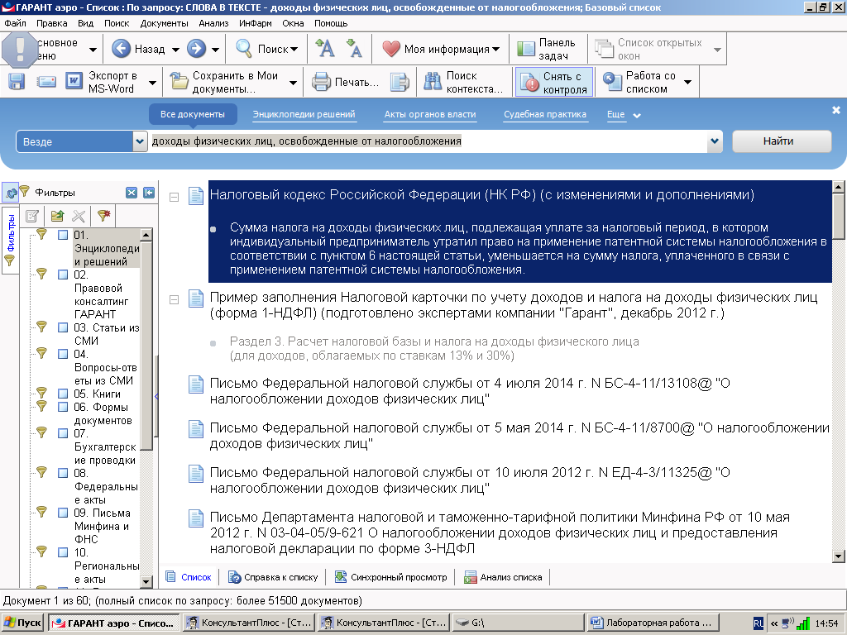Open the forward history dropdown arrow
Image resolution: width=847 pixels, height=635 pixels.
(215, 50)
